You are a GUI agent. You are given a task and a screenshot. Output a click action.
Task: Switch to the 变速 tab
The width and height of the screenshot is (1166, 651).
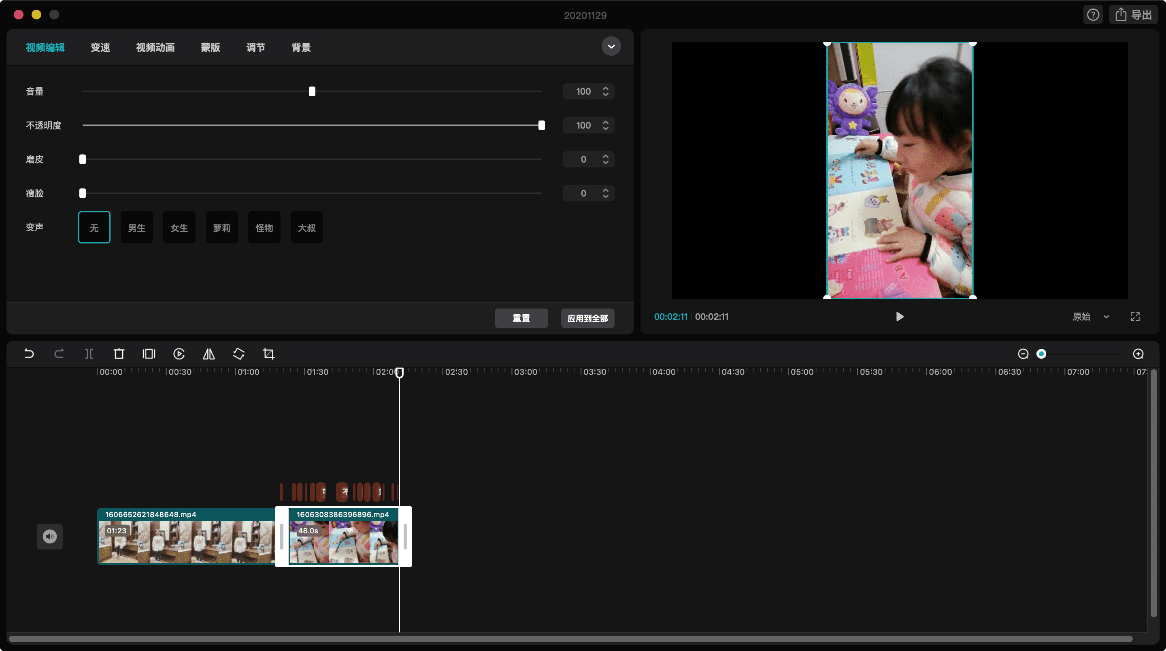(x=100, y=47)
